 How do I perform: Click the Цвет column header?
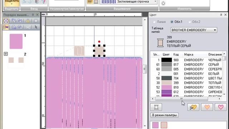(x=166, y=54)
